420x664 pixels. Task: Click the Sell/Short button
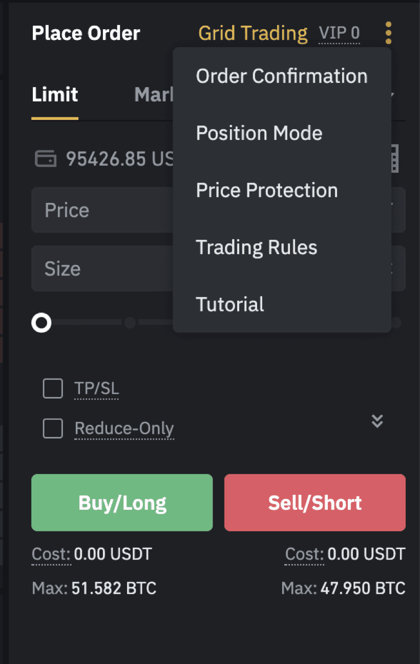point(315,503)
